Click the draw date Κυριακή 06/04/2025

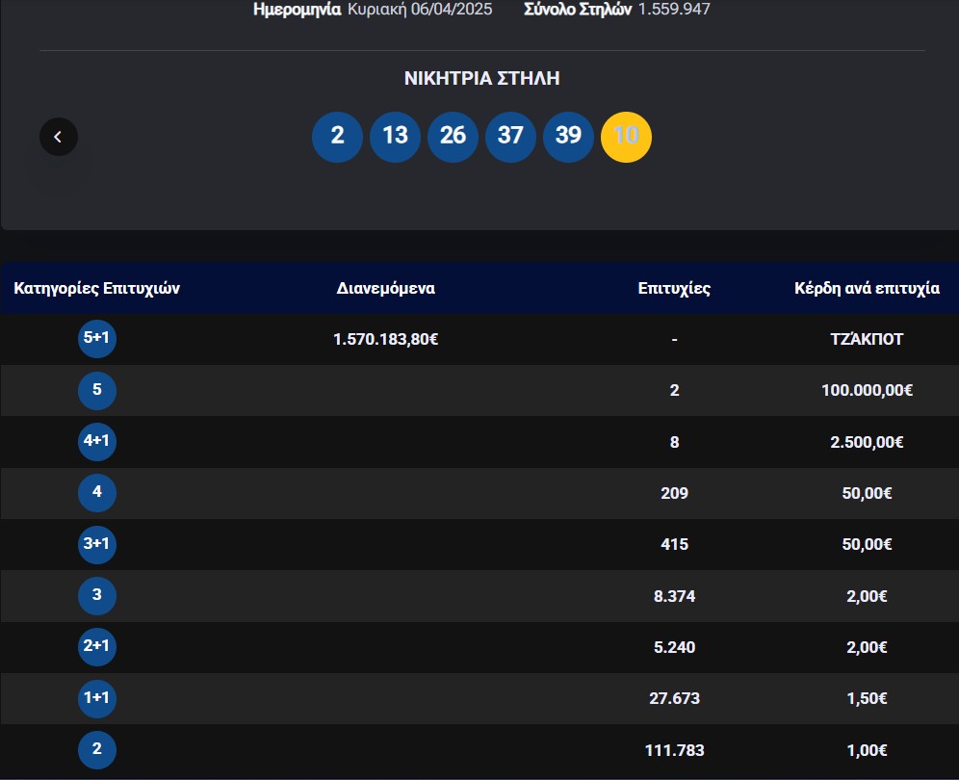coord(420,10)
